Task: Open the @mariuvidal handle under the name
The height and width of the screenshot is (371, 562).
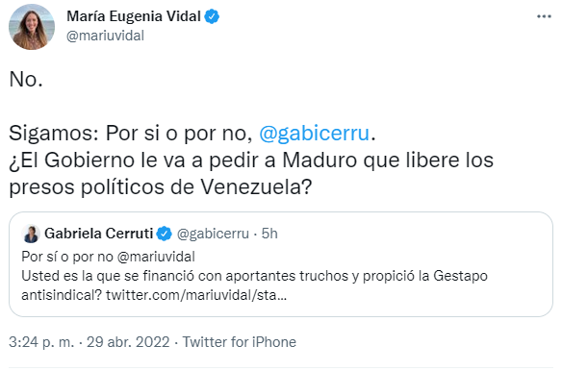Action: tap(106, 36)
